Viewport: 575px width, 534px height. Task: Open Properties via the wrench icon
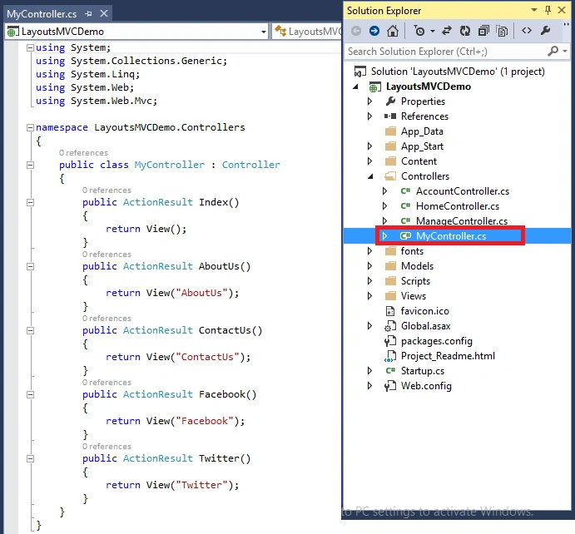tap(545, 31)
